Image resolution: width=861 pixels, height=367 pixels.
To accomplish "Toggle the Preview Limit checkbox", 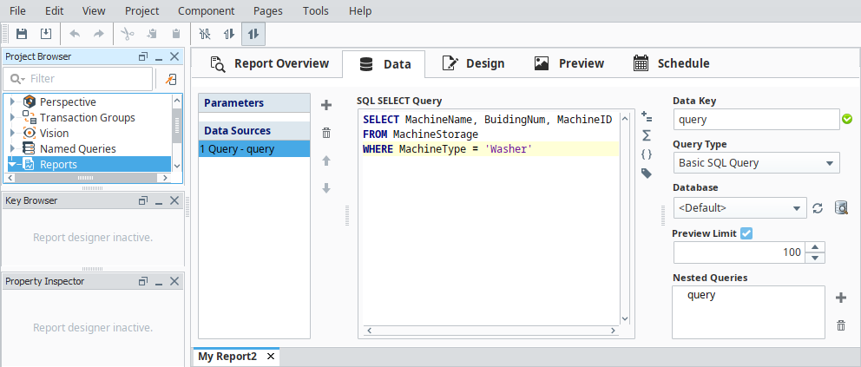I will [746, 233].
